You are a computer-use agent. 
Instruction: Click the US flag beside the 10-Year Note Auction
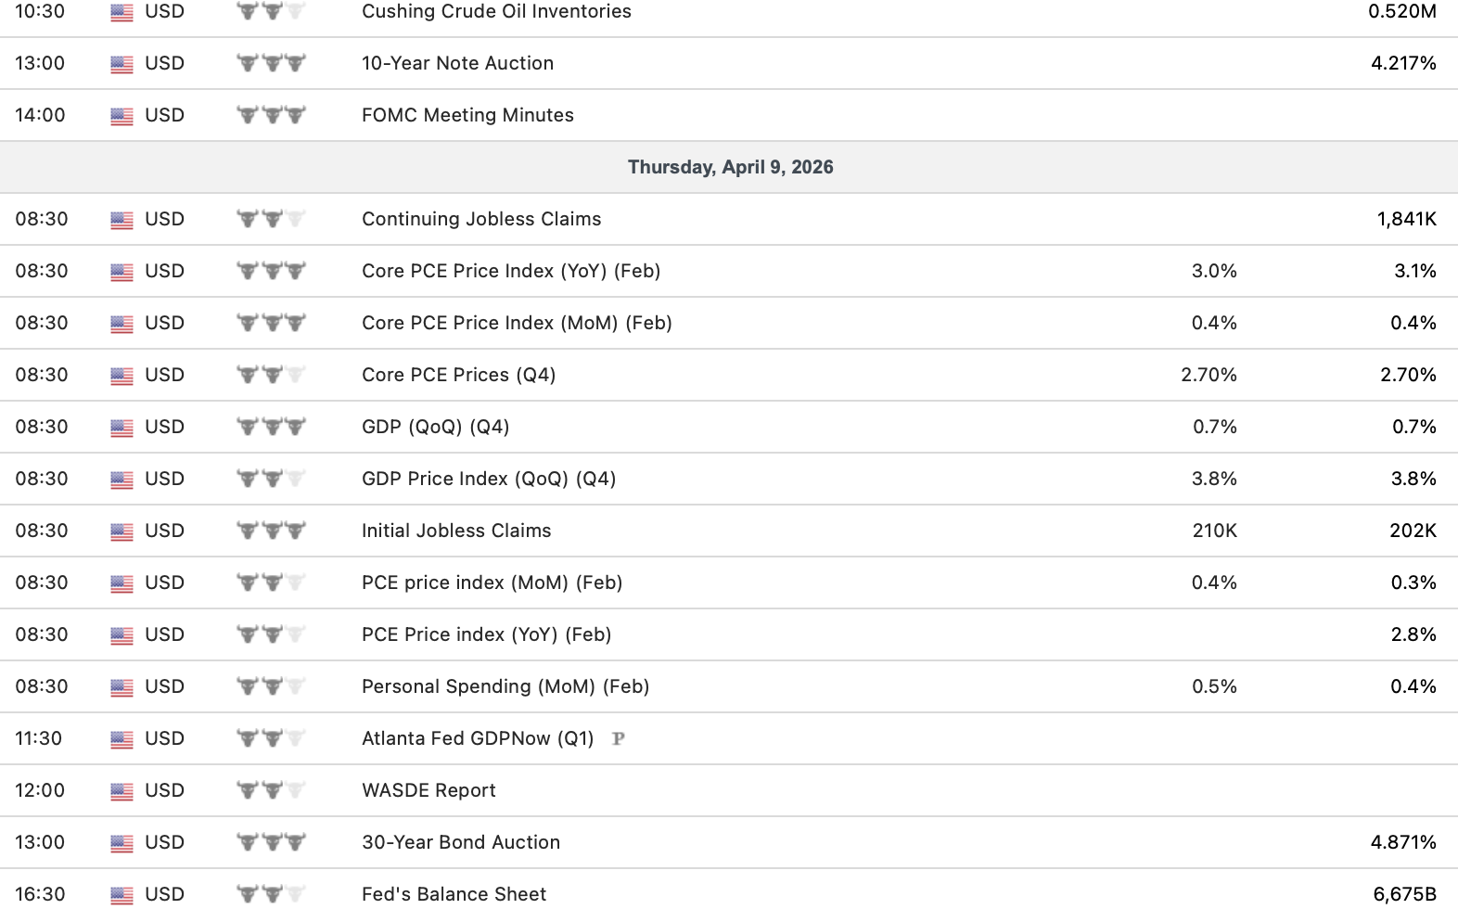pyautogui.click(x=121, y=64)
